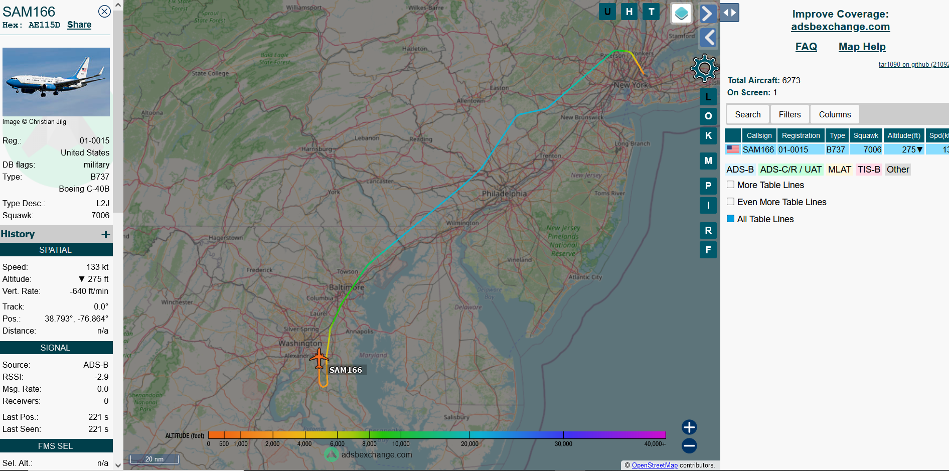Click the 20 nm map scale indicator
The width and height of the screenshot is (949, 471).
154,459
